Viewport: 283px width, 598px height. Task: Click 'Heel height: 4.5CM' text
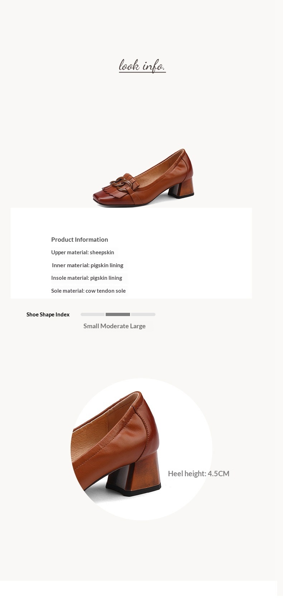click(x=199, y=474)
